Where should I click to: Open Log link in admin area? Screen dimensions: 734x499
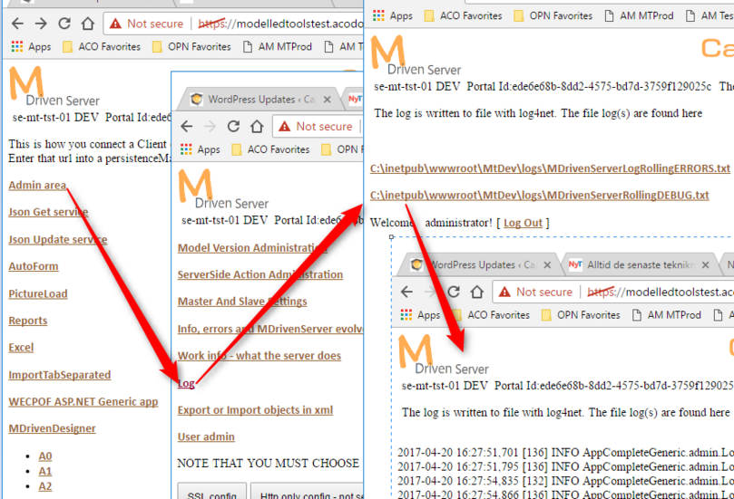click(186, 384)
